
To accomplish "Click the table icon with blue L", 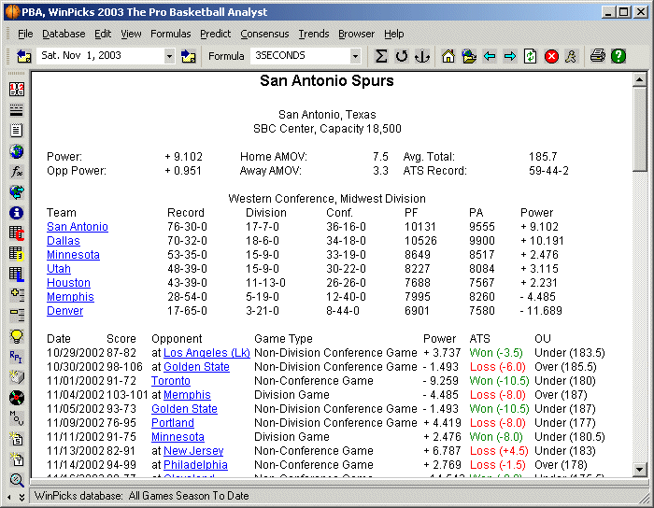I will tap(17, 275).
